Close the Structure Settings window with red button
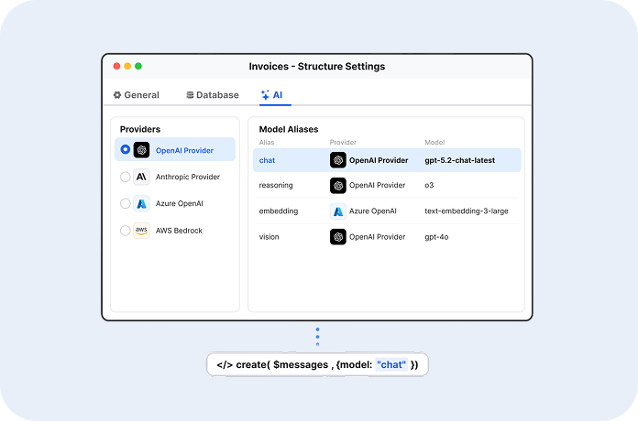638x421 pixels. click(x=116, y=66)
